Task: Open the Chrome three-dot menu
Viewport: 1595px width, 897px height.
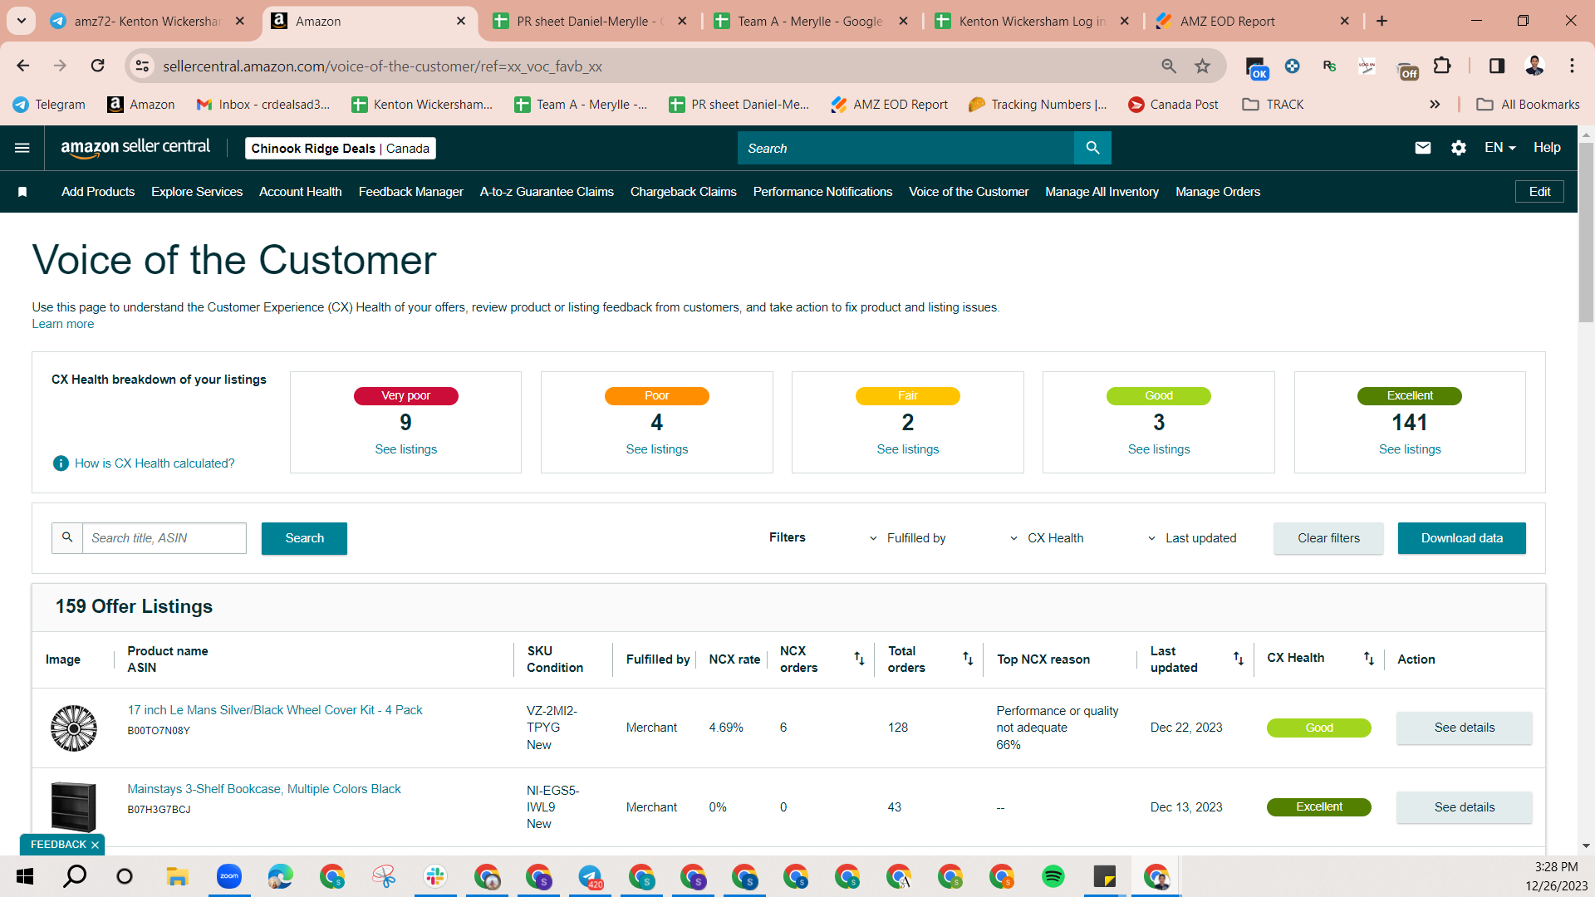Action: point(1572,66)
